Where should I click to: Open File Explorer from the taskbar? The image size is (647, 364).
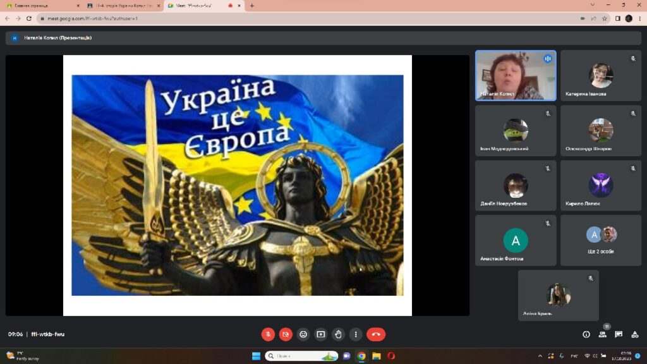pyautogui.click(x=377, y=356)
